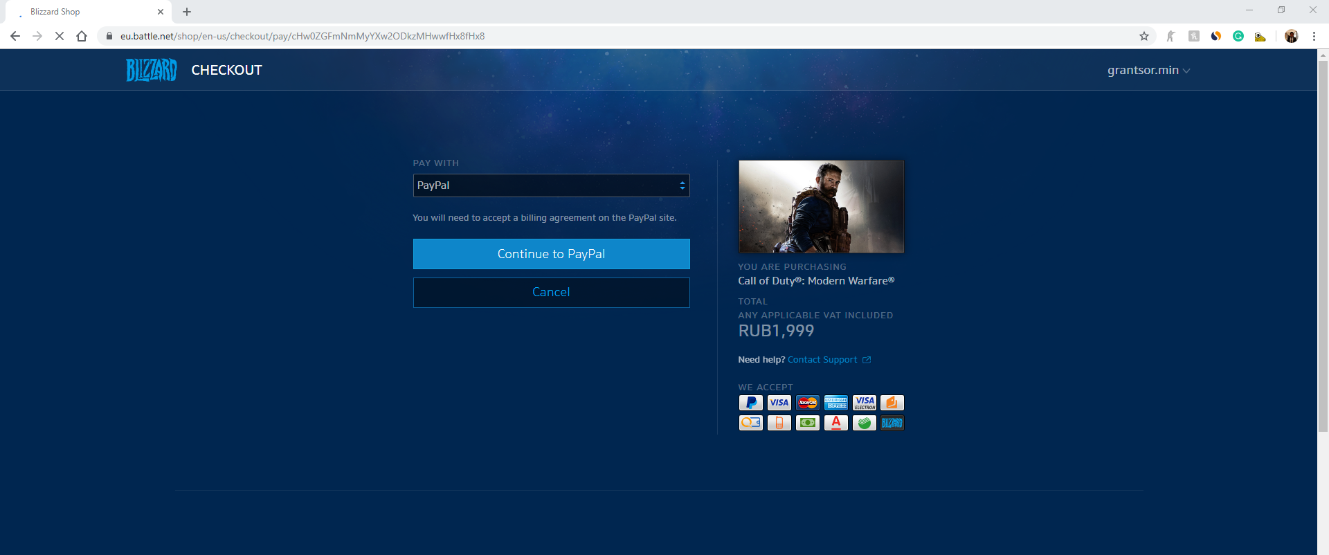Click the Blizzard logo in header
Image resolution: width=1329 pixels, height=555 pixels.
point(151,70)
